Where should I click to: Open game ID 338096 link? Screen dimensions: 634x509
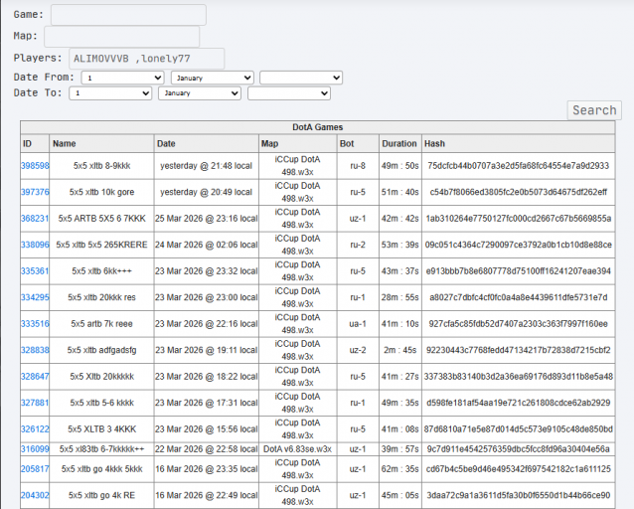(35, 245)
